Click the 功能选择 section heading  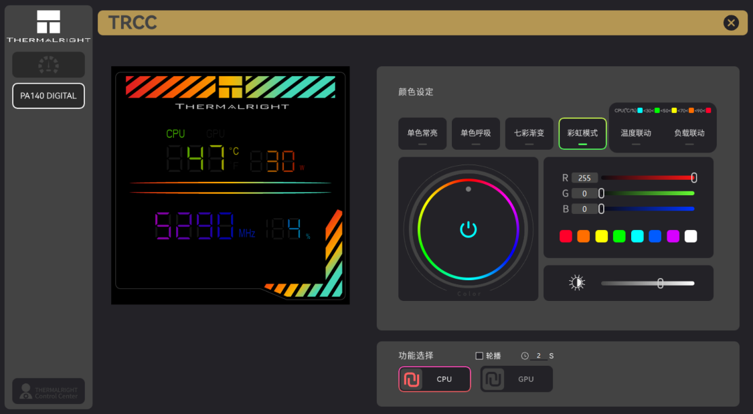(x=416, y=356)
